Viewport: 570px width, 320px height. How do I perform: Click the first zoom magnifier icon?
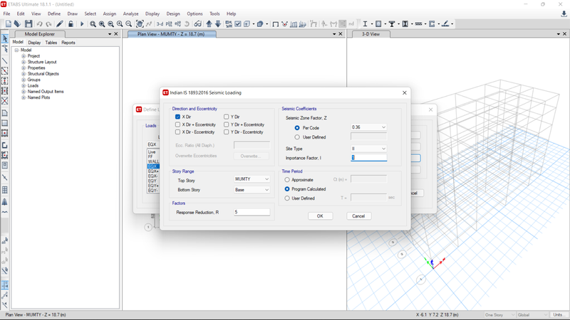click(93, 24)
